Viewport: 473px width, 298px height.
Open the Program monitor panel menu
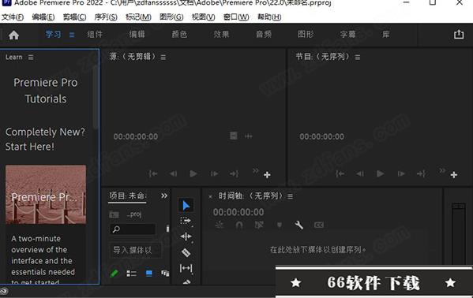[358, 58]
